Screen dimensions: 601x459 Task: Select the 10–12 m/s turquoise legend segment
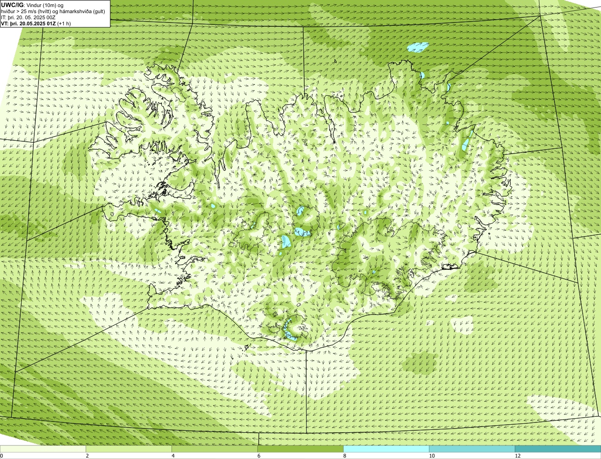pos(472,449)
